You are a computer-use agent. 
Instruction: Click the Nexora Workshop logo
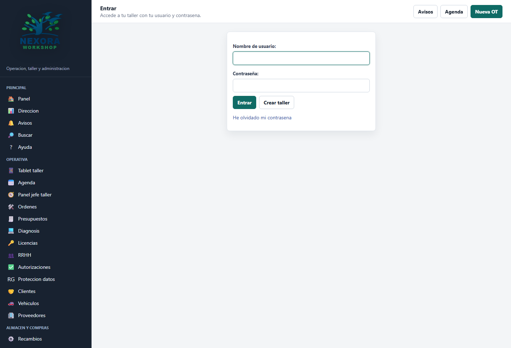(x=40, y=31)
